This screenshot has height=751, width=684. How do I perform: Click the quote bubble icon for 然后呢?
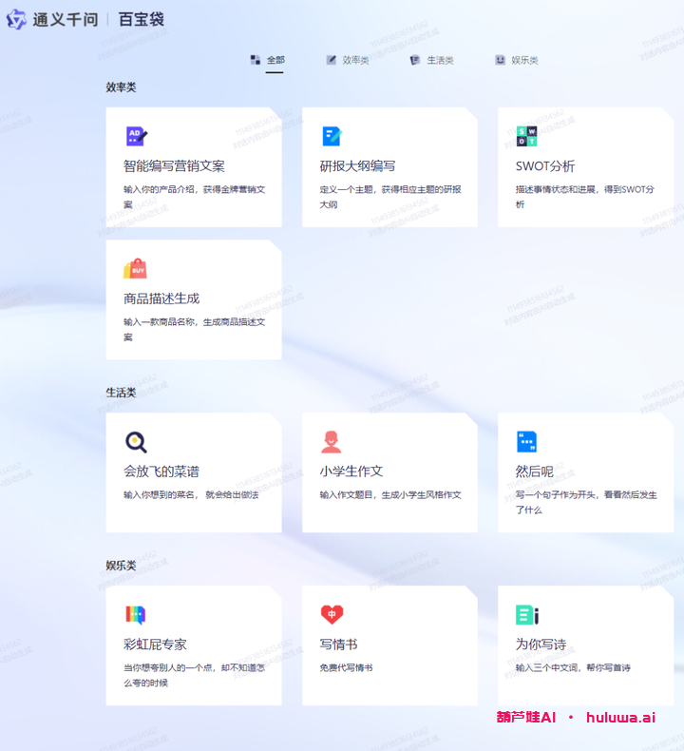click(526, 442)
